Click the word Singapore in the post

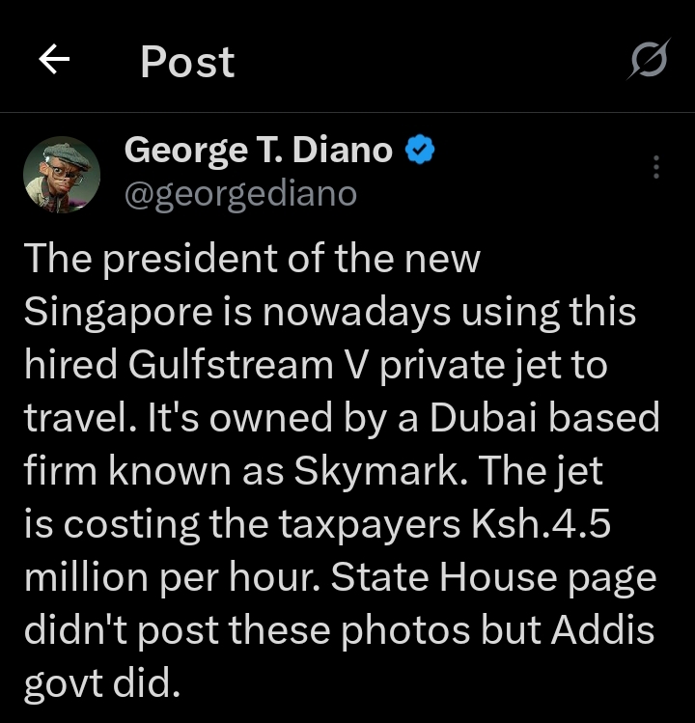click(118, 313)
